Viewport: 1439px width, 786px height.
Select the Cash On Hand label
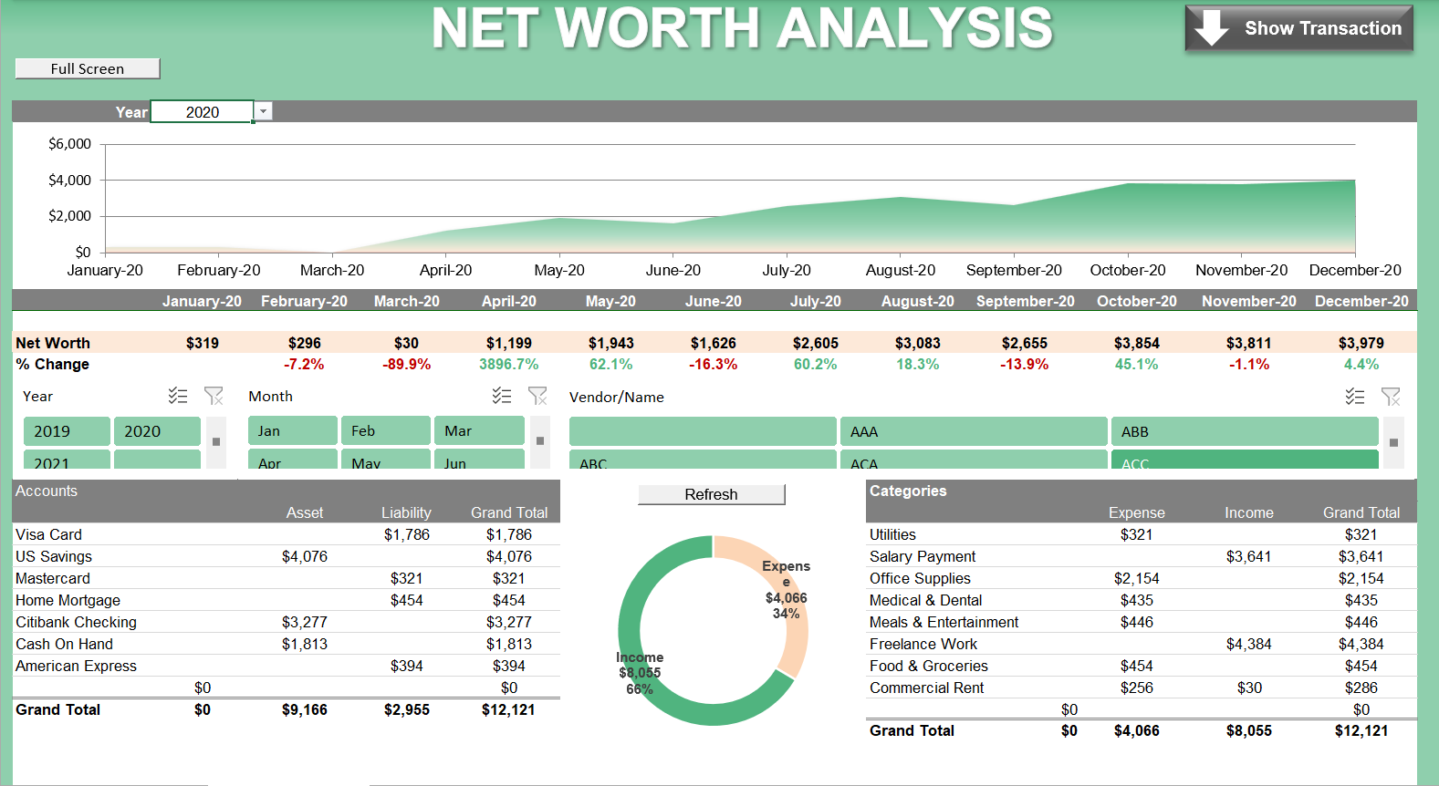(64, 644)
